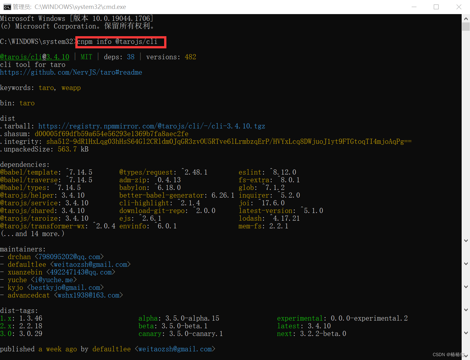Screen dimensions: 470x360
Task: Click the topmost down chevron on the right edge
Action: click(x=466, y=241)
